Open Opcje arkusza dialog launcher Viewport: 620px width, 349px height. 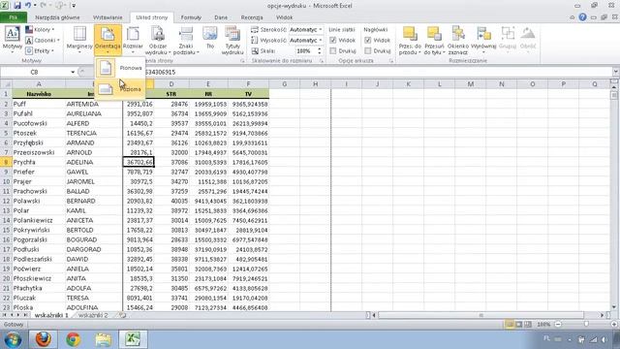391,61
